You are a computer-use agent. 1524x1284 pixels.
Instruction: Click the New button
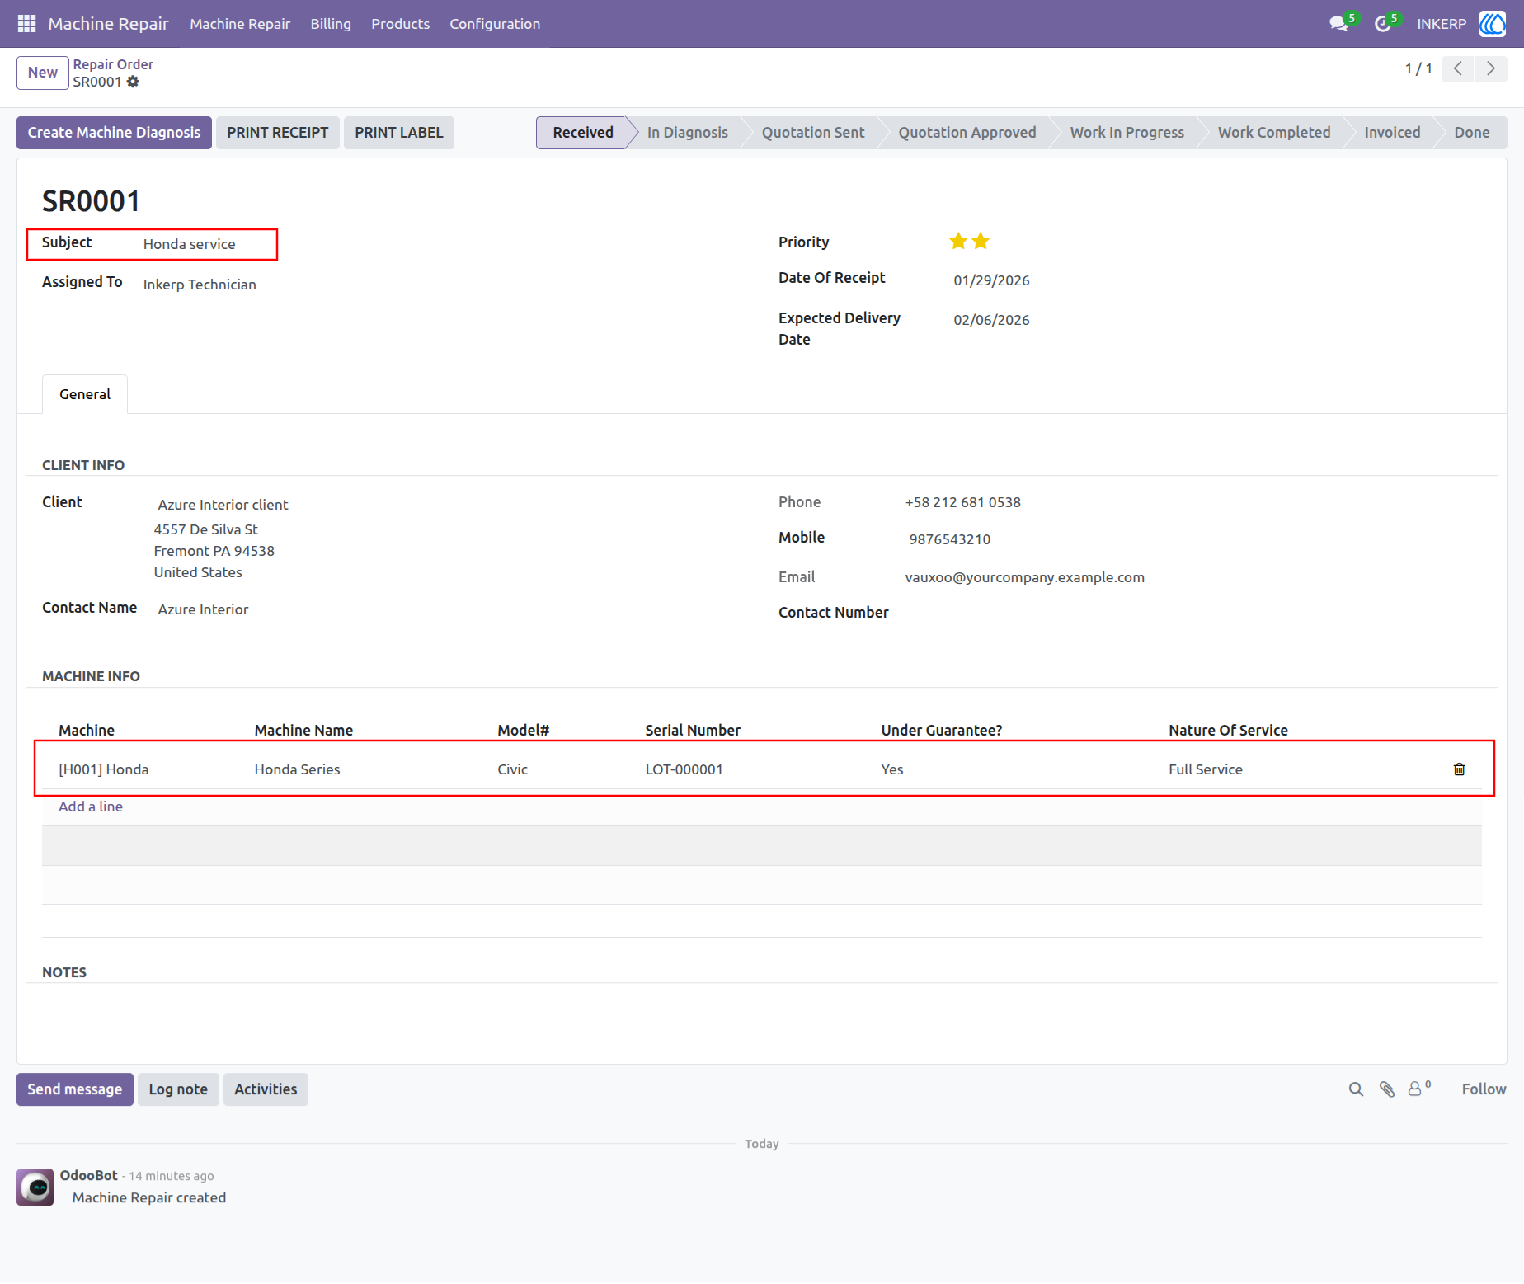point(43,73)
